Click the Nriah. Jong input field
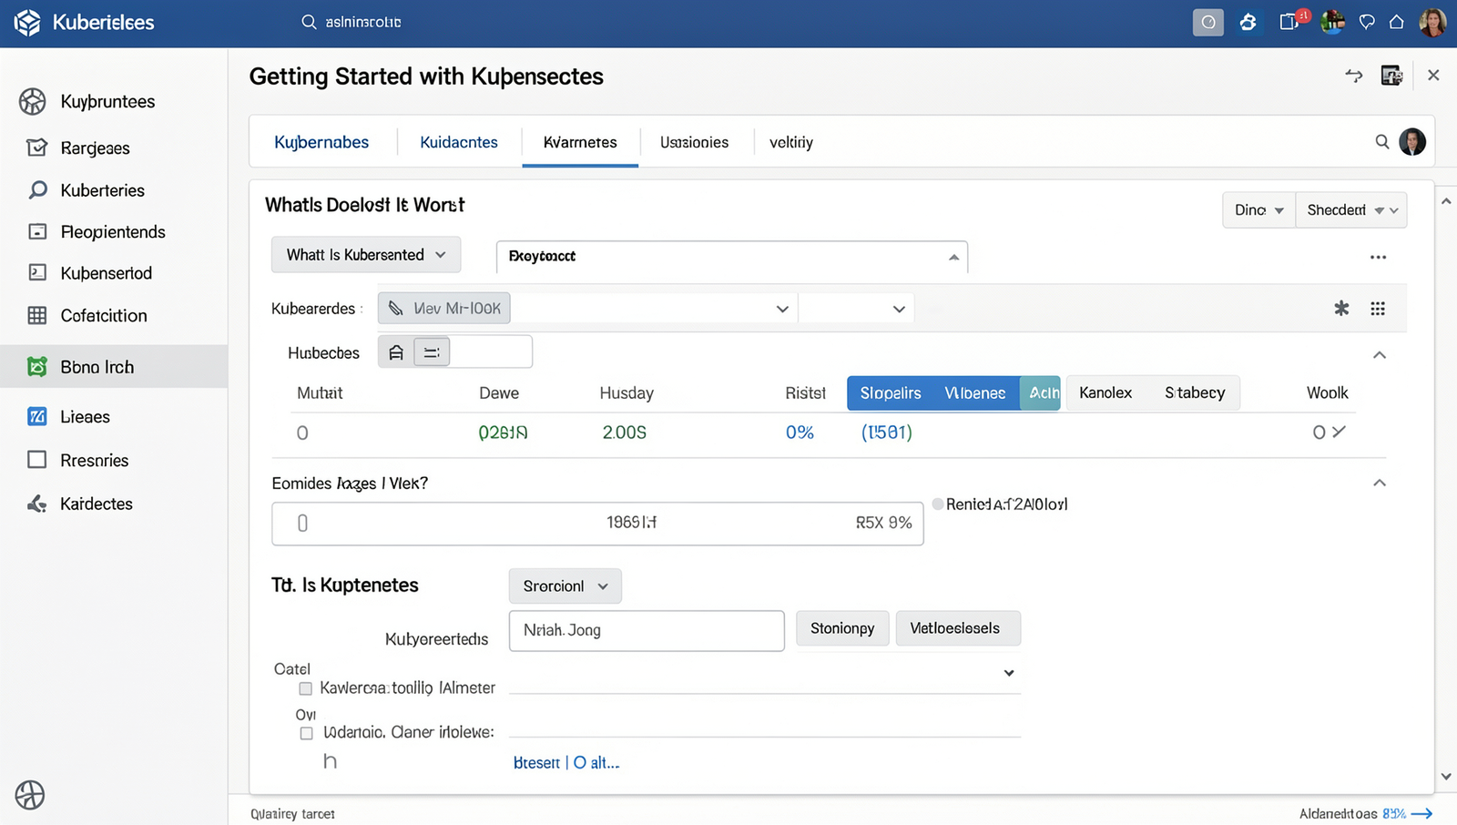The width and height of the screenshot is (1457, 825). [647, 630]
